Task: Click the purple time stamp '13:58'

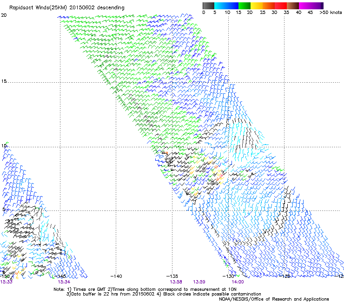Action: pos(176,282)
